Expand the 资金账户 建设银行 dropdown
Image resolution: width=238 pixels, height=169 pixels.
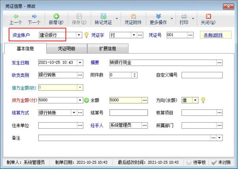(79, 35)
